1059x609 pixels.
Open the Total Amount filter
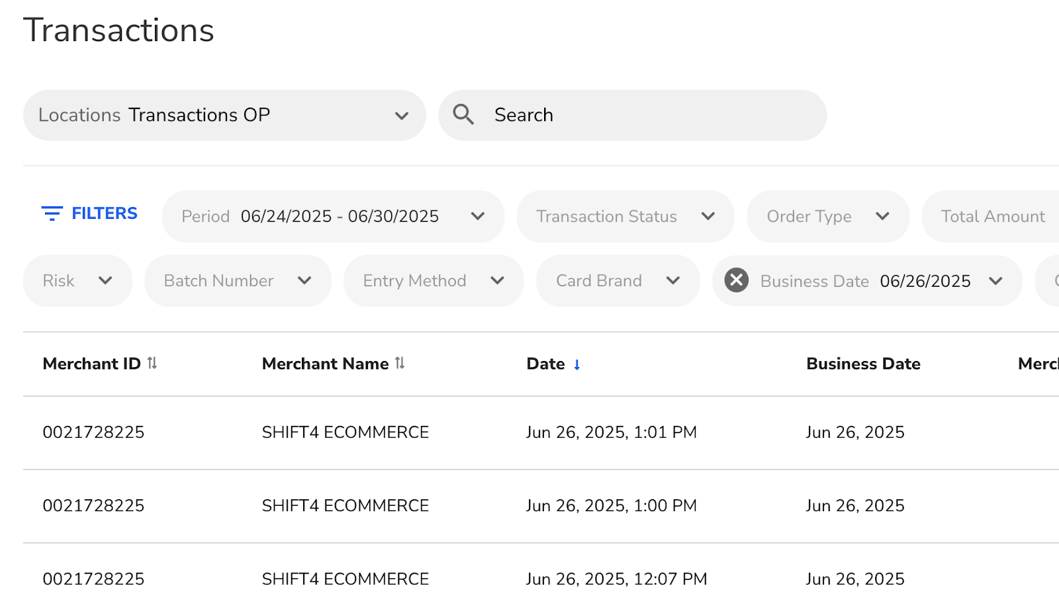[993, 216]
